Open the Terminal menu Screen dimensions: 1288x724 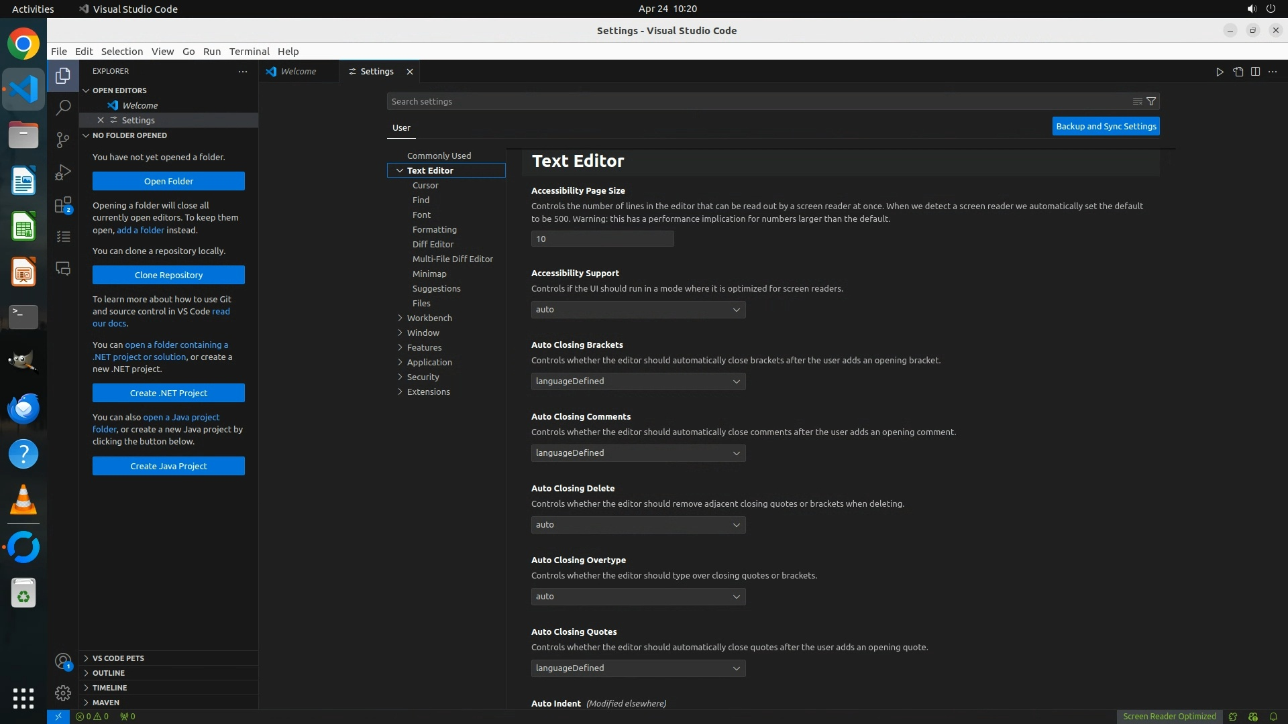249,52
